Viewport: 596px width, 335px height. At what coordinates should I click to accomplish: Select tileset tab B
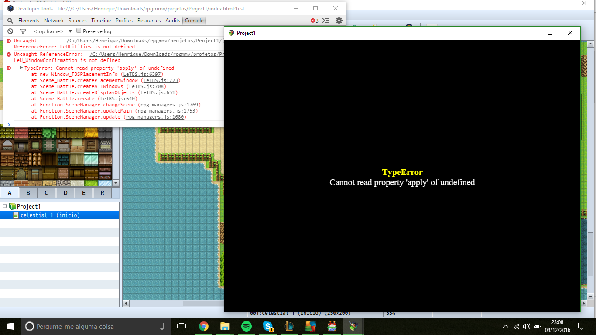(28, 193)
